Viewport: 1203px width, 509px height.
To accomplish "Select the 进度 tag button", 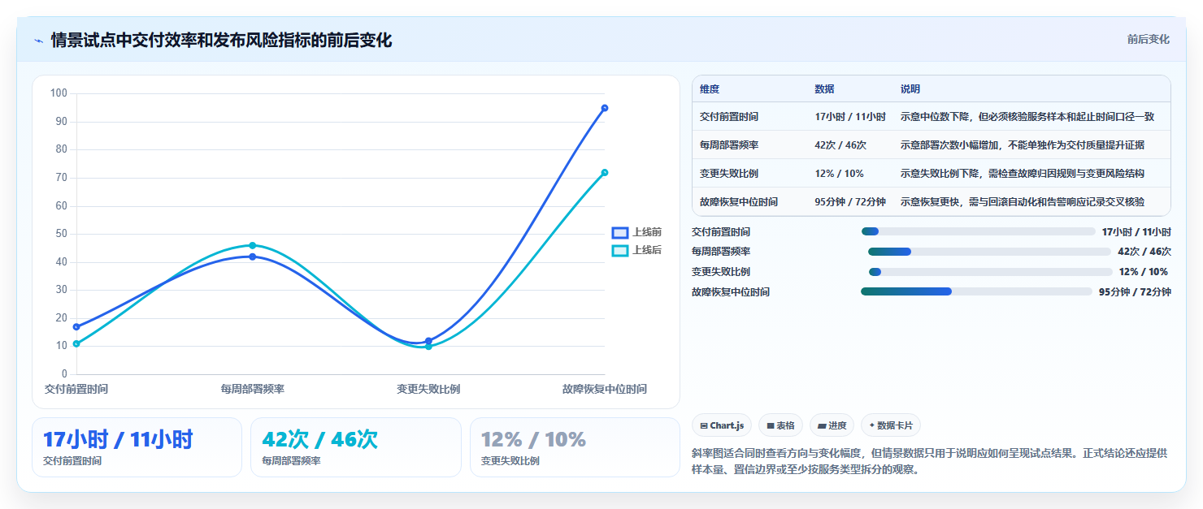I will coord(832,425).
